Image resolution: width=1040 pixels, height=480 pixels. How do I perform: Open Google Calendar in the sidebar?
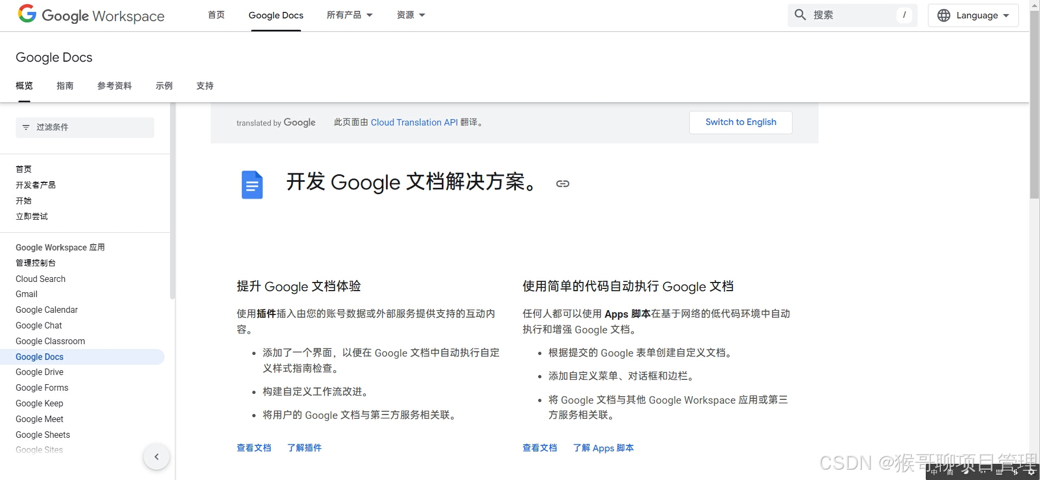(47, 310)
